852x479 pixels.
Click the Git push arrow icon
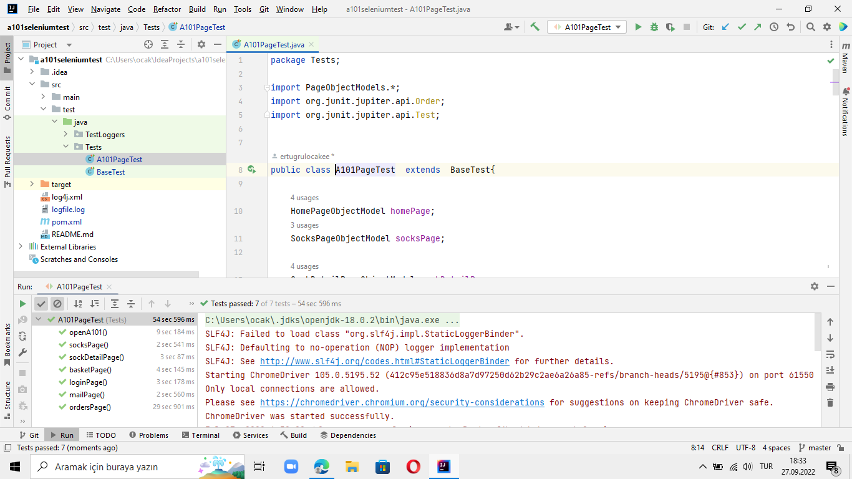tap(757, 27)
